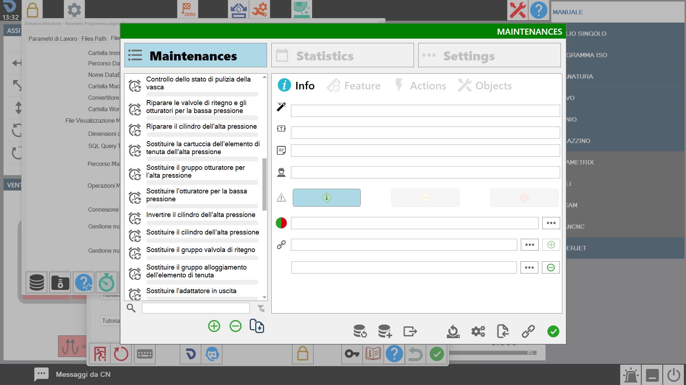Open the Objects sub-tab
686x385 pixels.
click(x=485, y=86)
